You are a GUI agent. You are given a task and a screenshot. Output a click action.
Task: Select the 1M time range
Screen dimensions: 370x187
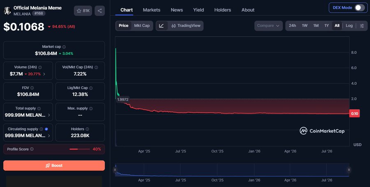click(316, 26)
